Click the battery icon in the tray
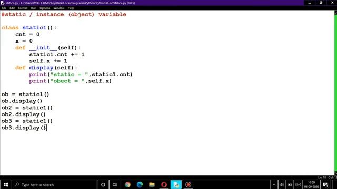The image size is (337, 189). 290,184
